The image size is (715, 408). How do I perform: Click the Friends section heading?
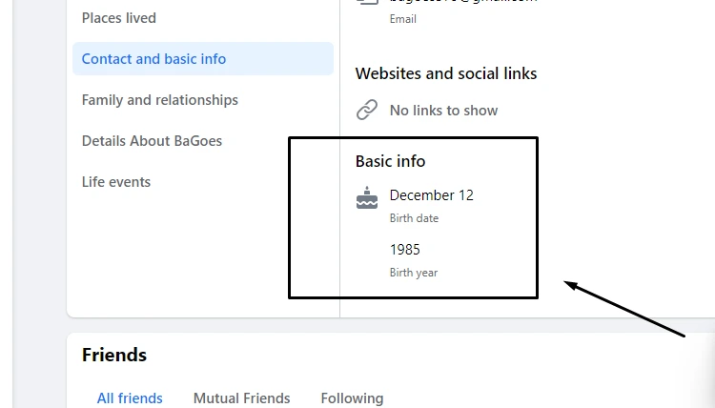tap(114, 355)
